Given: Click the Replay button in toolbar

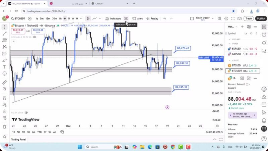Looking at the screenshot, I should (x=152, y=19).
